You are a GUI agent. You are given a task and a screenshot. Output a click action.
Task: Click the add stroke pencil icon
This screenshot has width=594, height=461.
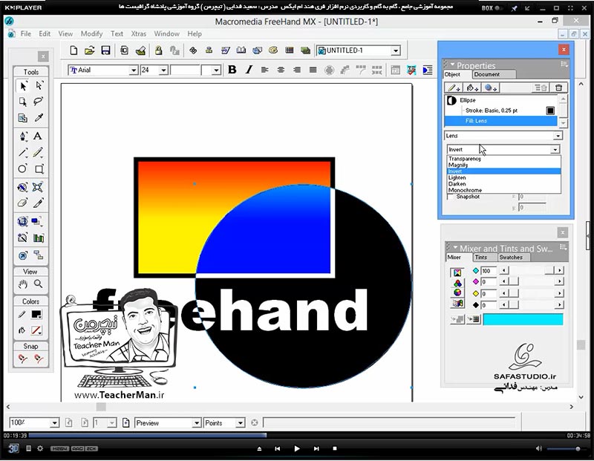(x=453, y=88)
